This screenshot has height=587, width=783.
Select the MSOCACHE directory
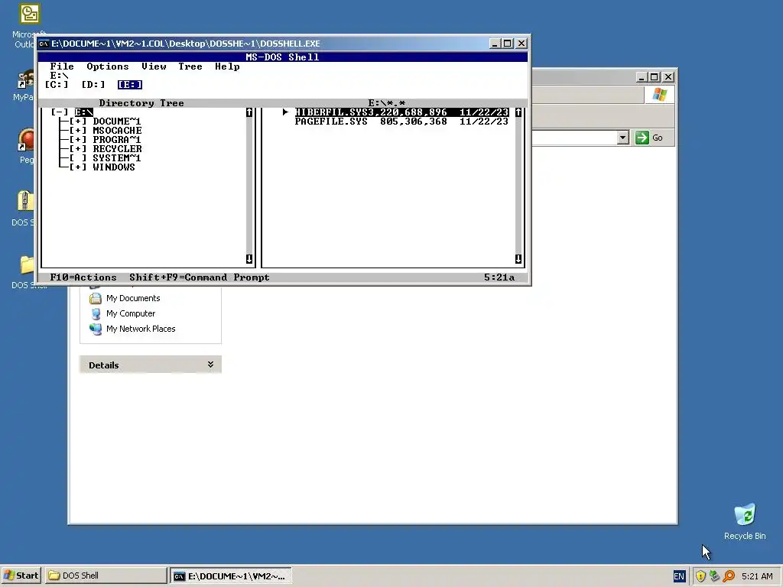pyautogui.click(x=117, y=130)
